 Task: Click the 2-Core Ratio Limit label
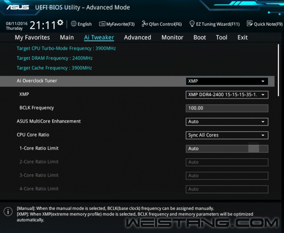[x=39, y=162]
